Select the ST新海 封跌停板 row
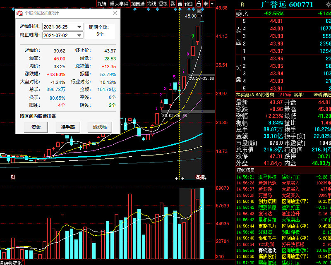The width and height of the screenshot is (331, 265). point(283,232)
